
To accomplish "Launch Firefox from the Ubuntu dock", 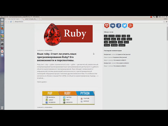I will point(2,28).
